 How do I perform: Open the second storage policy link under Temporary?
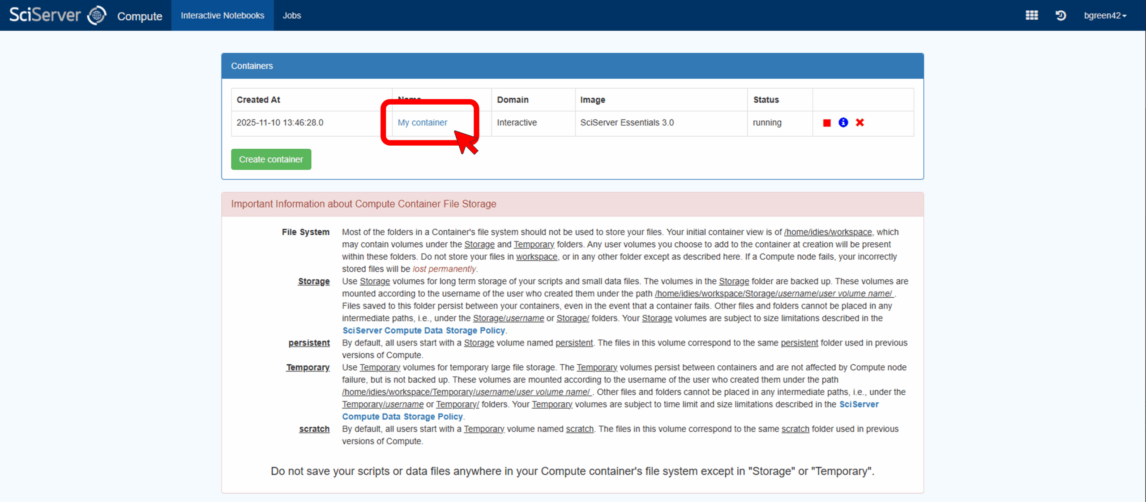(402, 417)
